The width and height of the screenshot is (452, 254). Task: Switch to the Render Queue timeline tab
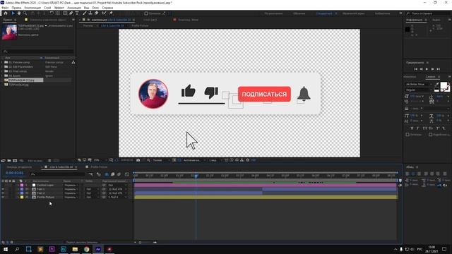point(19,167)
